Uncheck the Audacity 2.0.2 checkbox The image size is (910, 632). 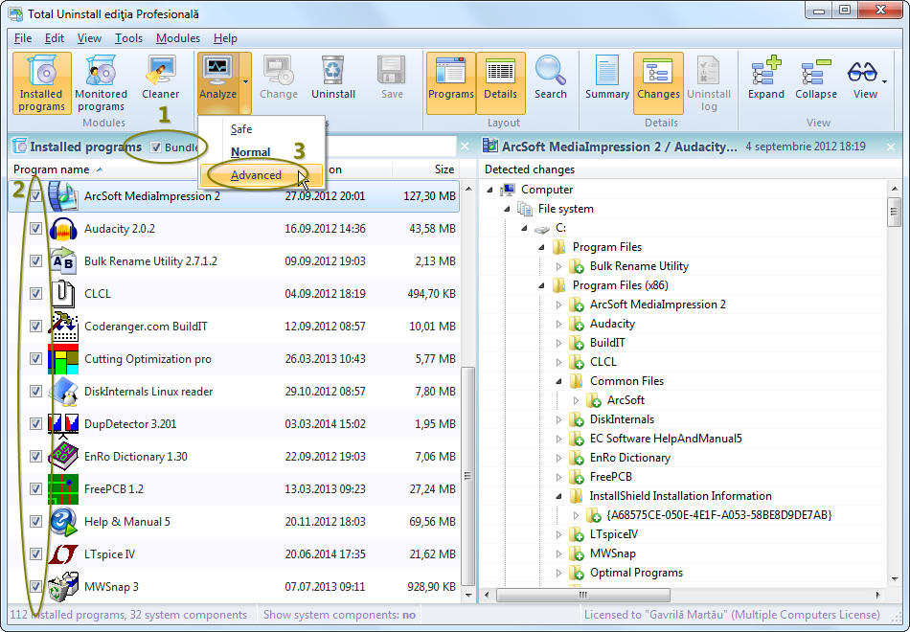(35, 229)
